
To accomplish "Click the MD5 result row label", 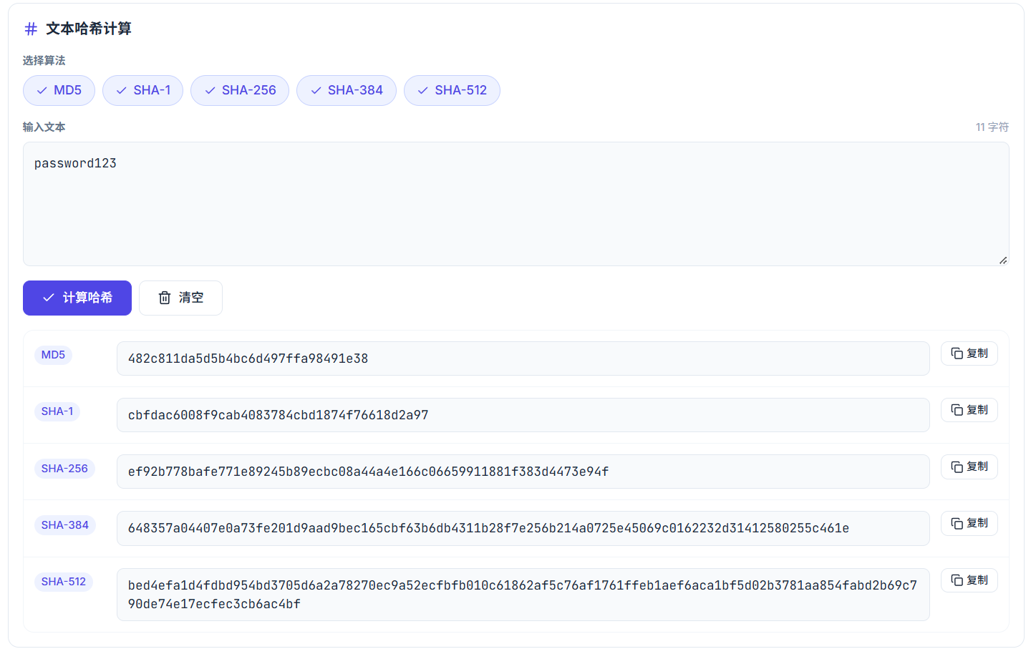I will click(x=53, y=355).
